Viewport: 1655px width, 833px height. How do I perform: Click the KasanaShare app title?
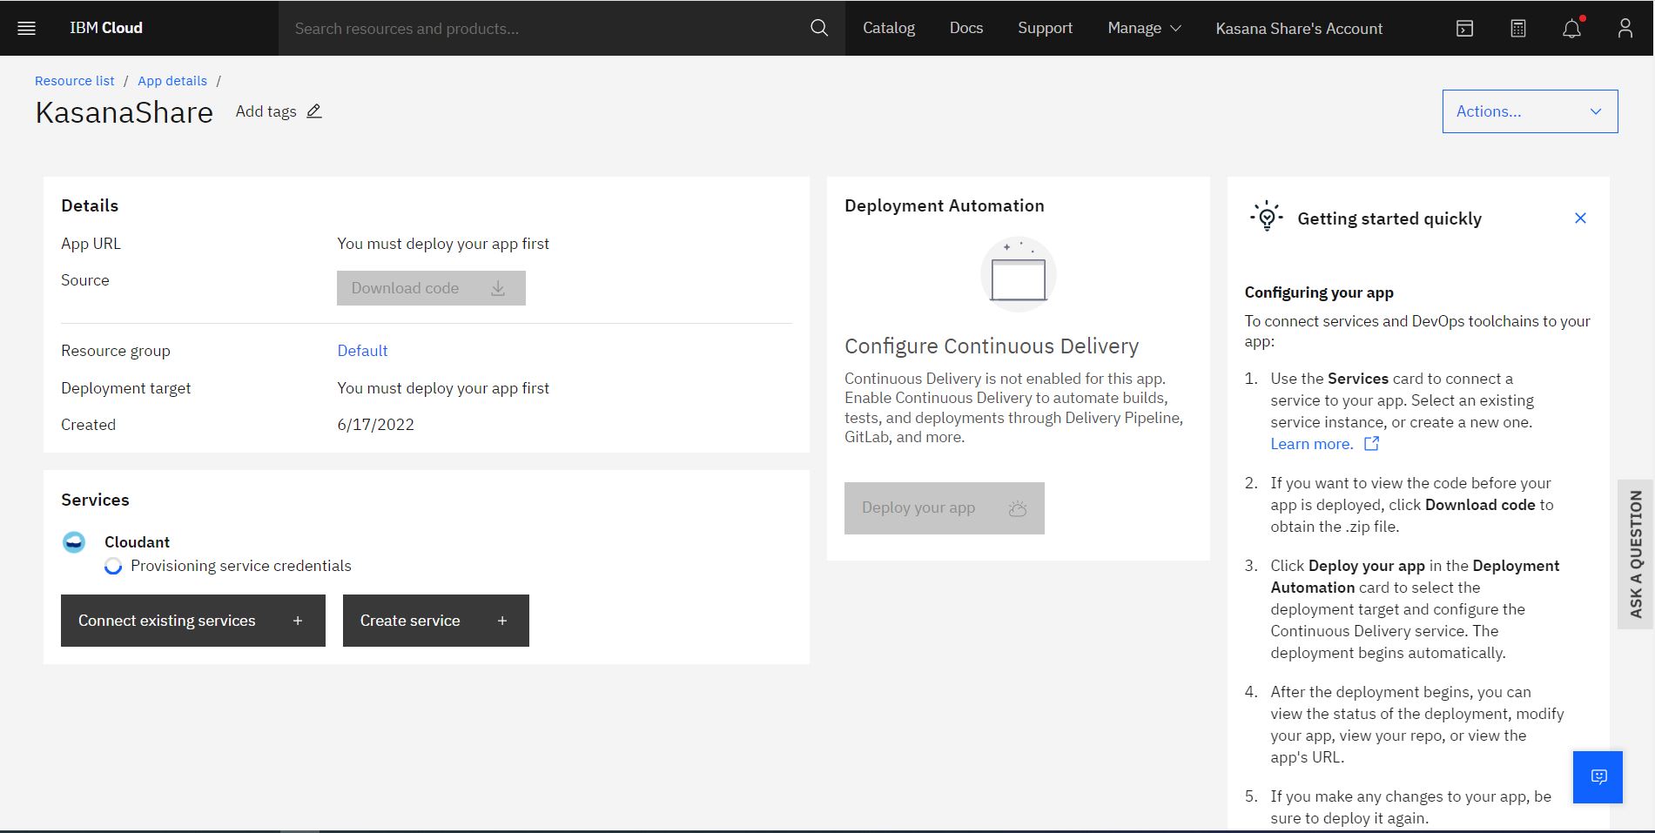(124, 113)
